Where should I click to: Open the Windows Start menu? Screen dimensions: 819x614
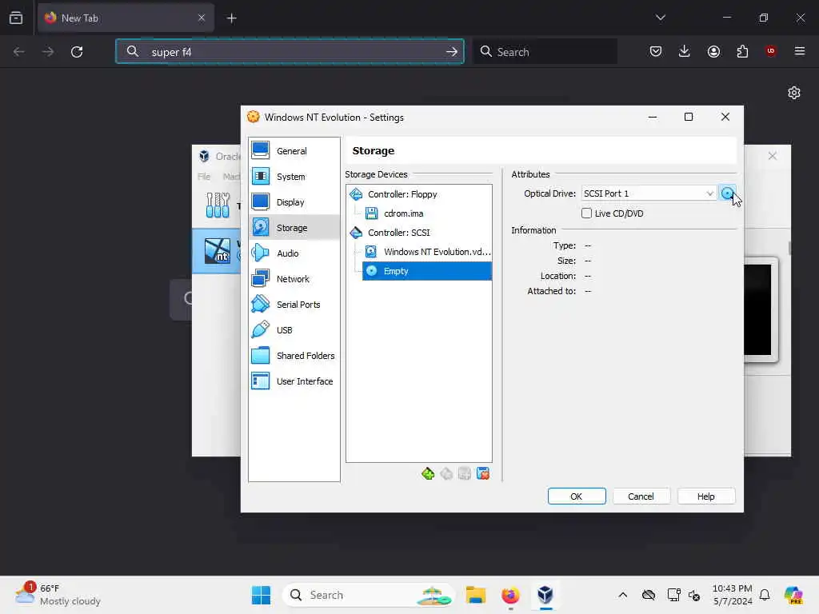click(x=262, y=595)
